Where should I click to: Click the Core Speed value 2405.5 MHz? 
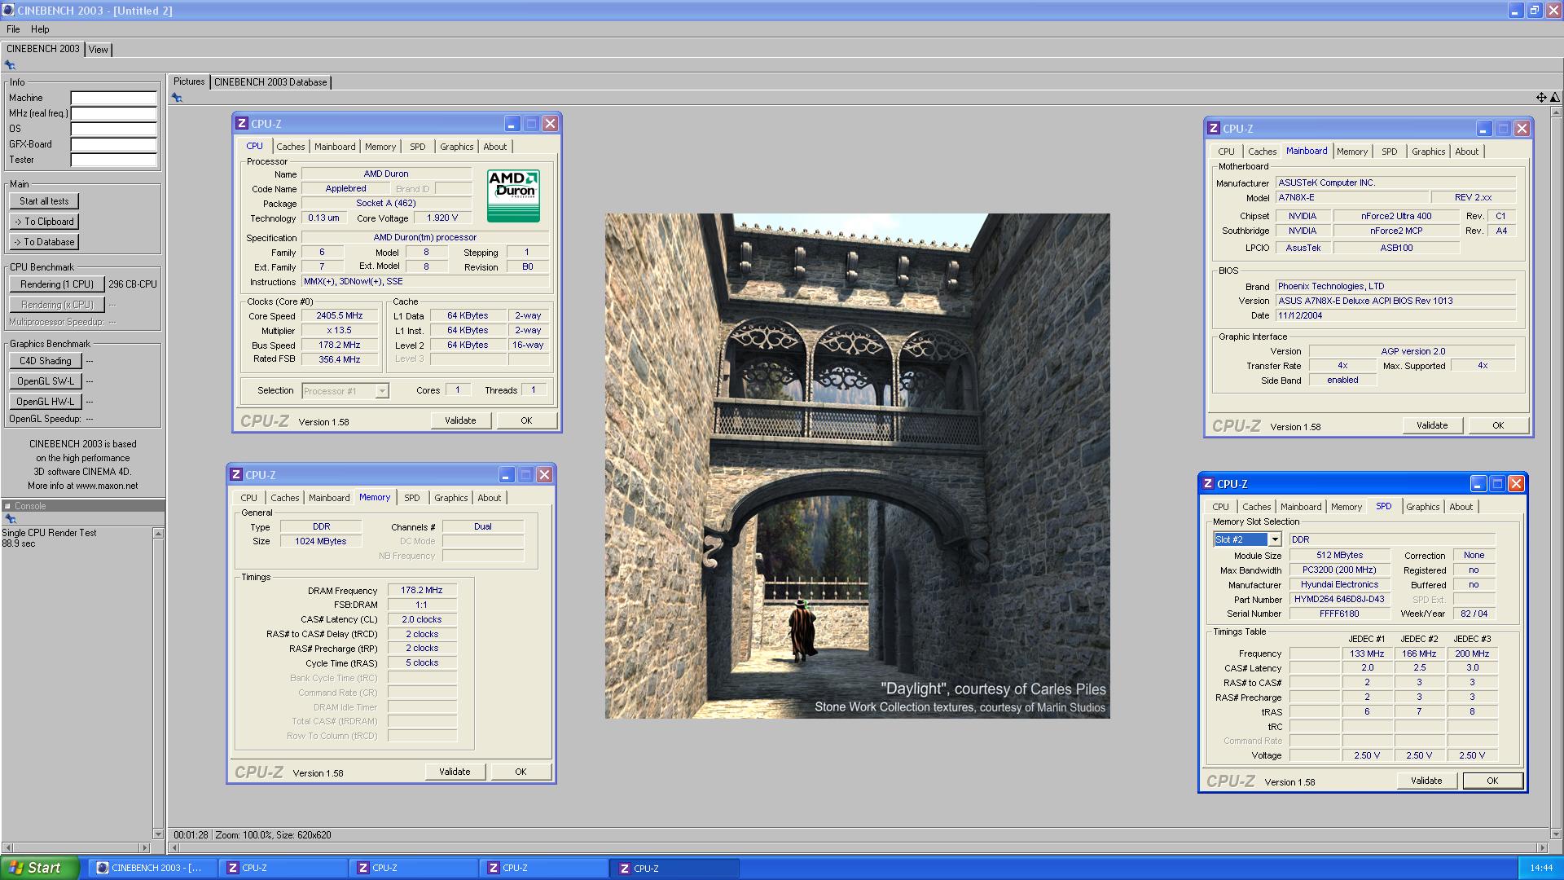[340, 316]
